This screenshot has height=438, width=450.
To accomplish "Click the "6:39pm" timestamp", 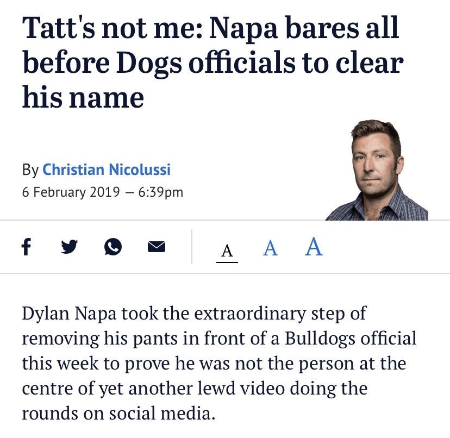I will [x=161, y=192].
